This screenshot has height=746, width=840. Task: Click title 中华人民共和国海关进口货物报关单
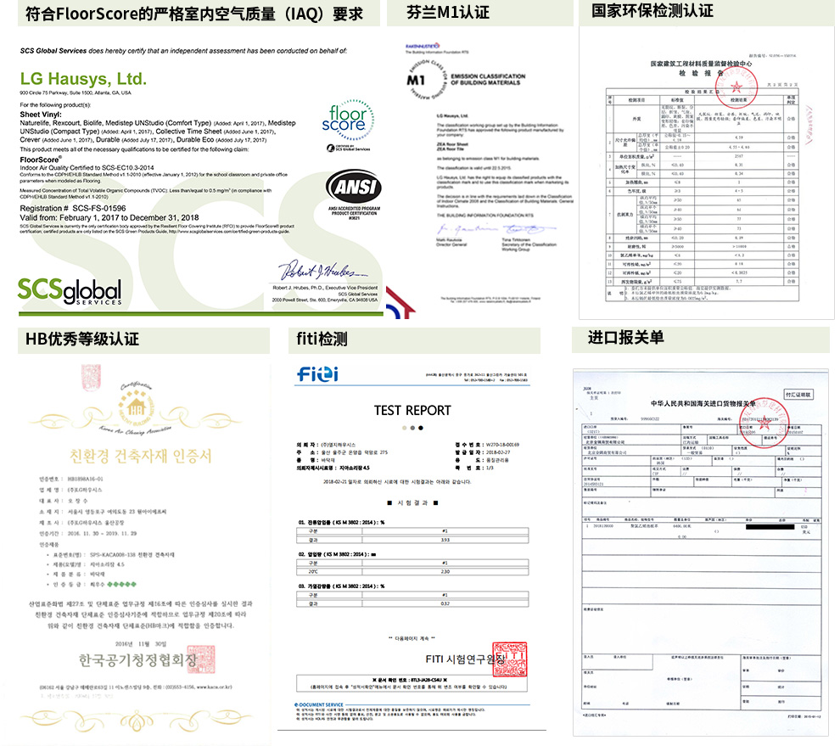[703, 403]
